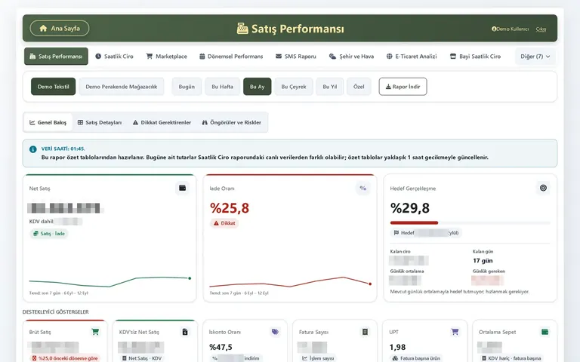Click the wallet icon on Net Satış card
580x362 pixels.
182,188
